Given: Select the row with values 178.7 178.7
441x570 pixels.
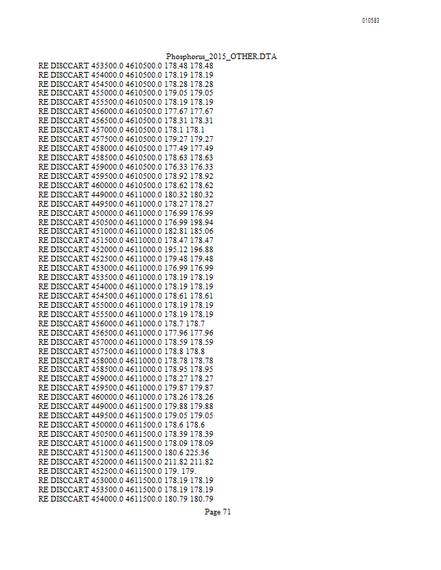Looking at the screenshot, I should 121,323.
